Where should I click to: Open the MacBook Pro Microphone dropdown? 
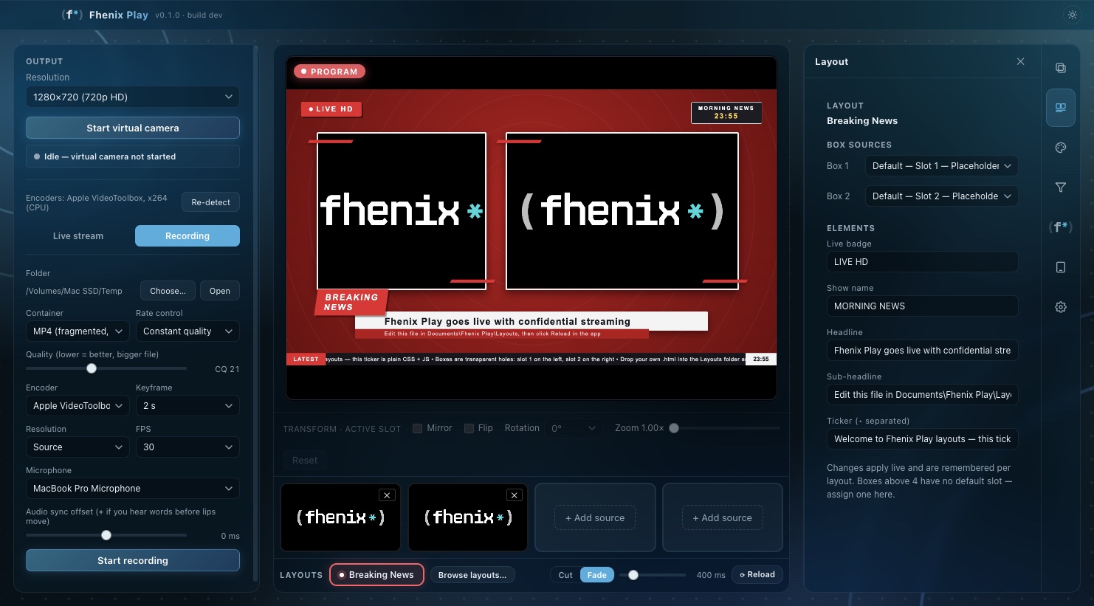[133, 489]
